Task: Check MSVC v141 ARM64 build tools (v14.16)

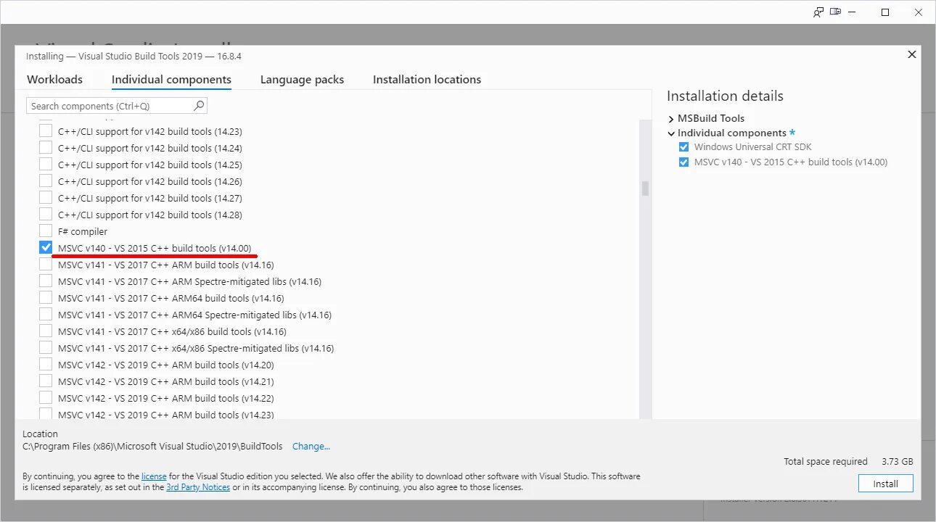Action: [x=46, y=298]
